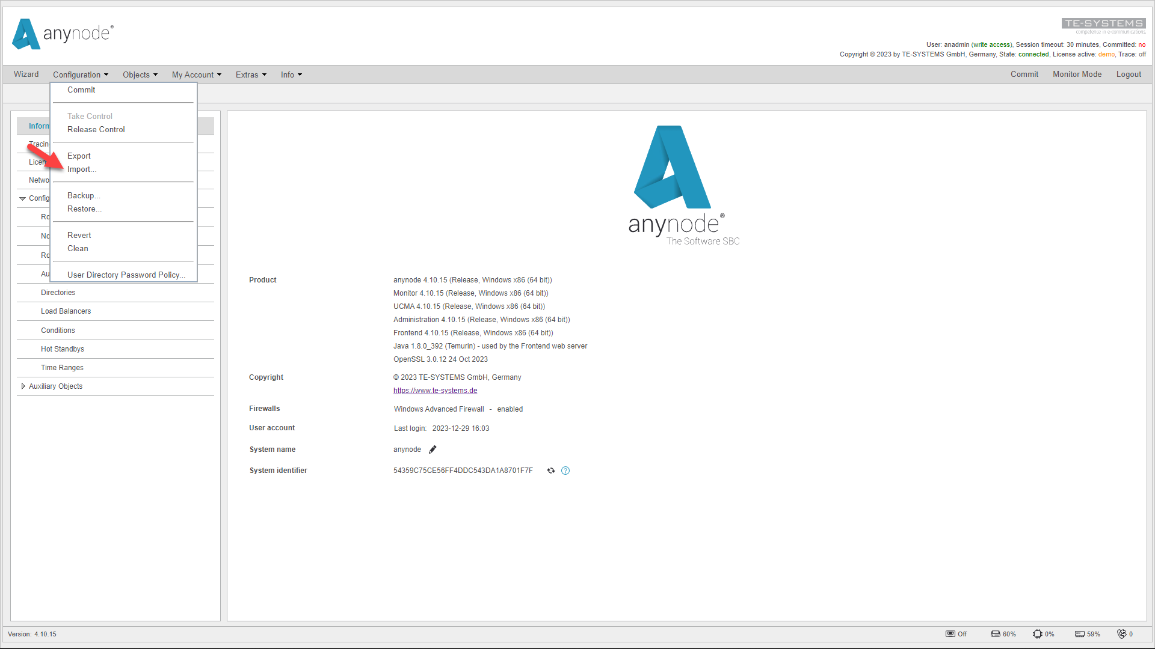Open help for the system identifier
The width and height of the screenshot is (1155, 649).
click(565, 471)
